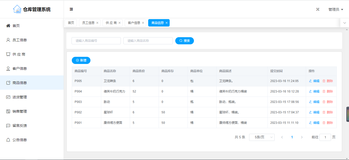Switch to the 供应商 tab
Viewport: 349px width, 160px height.
coord(111,23)
